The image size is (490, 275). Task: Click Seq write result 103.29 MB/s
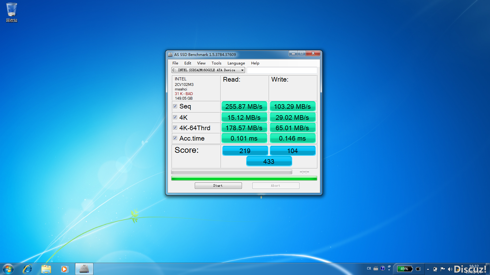pos(292,106)
